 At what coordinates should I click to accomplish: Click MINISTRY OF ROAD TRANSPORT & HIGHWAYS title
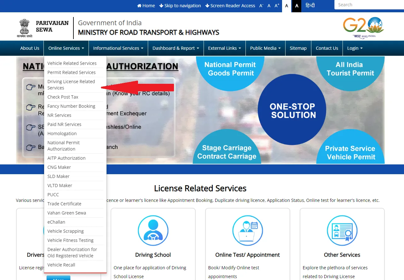point(149,32)
